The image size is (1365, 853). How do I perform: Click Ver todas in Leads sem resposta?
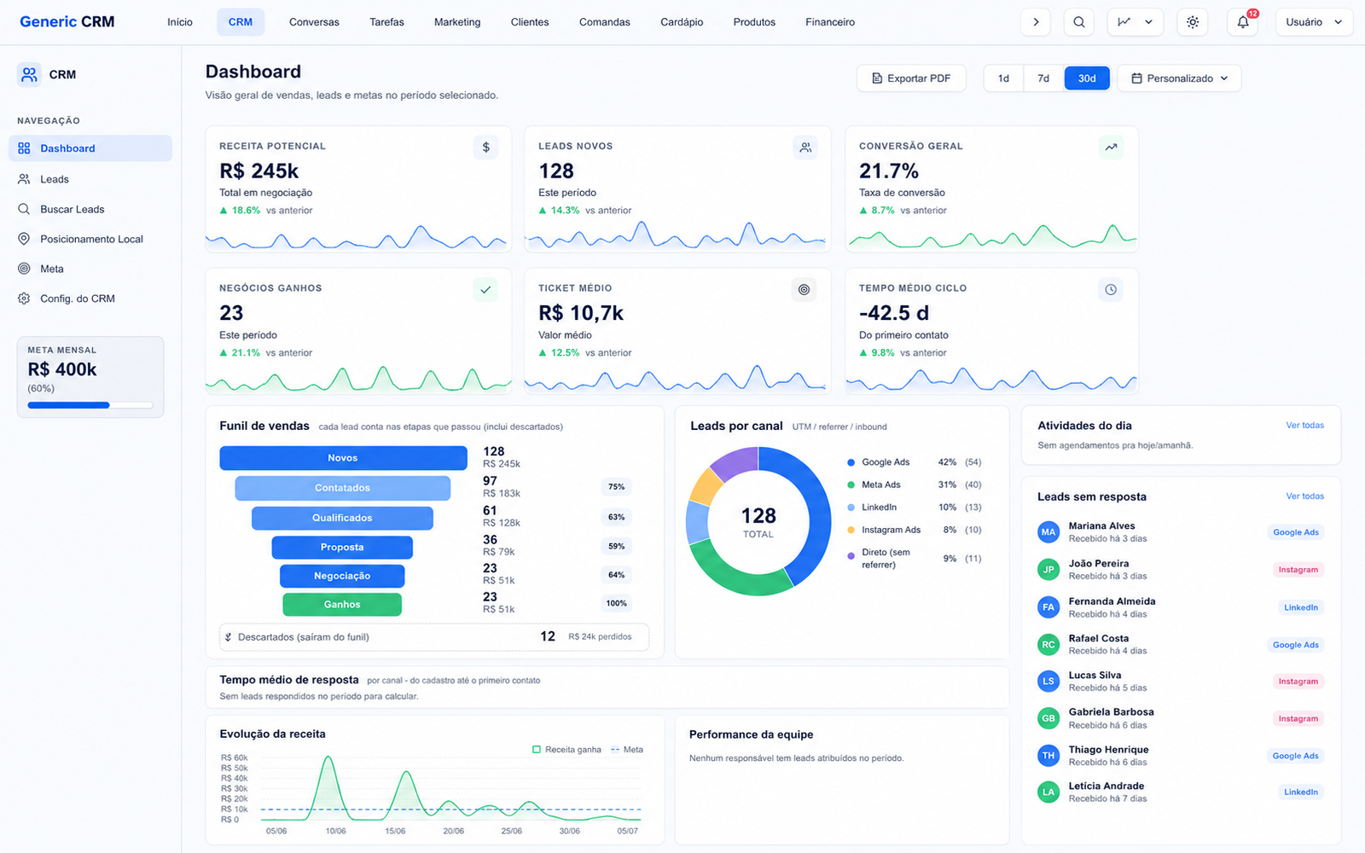coord(1305,496)
